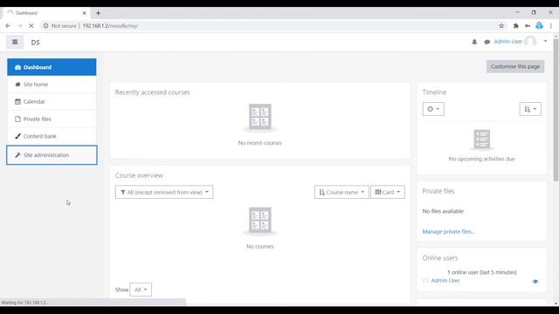
Task: Click the Admin User profile avatar
Action: point(530,42)
